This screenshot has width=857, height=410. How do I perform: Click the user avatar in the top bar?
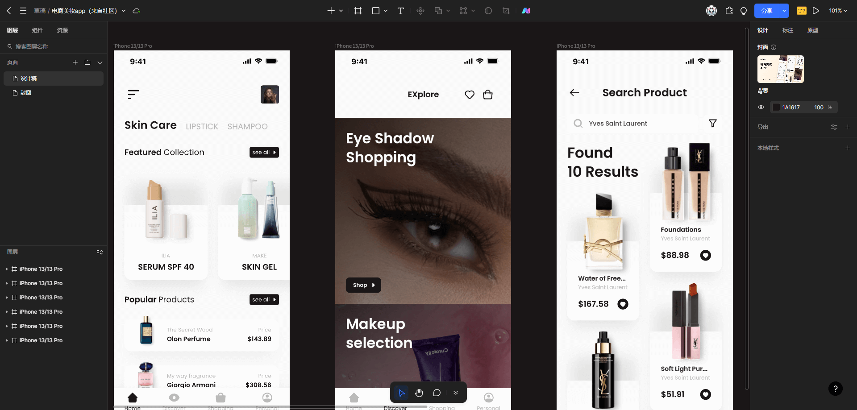(x=711, y=11)
